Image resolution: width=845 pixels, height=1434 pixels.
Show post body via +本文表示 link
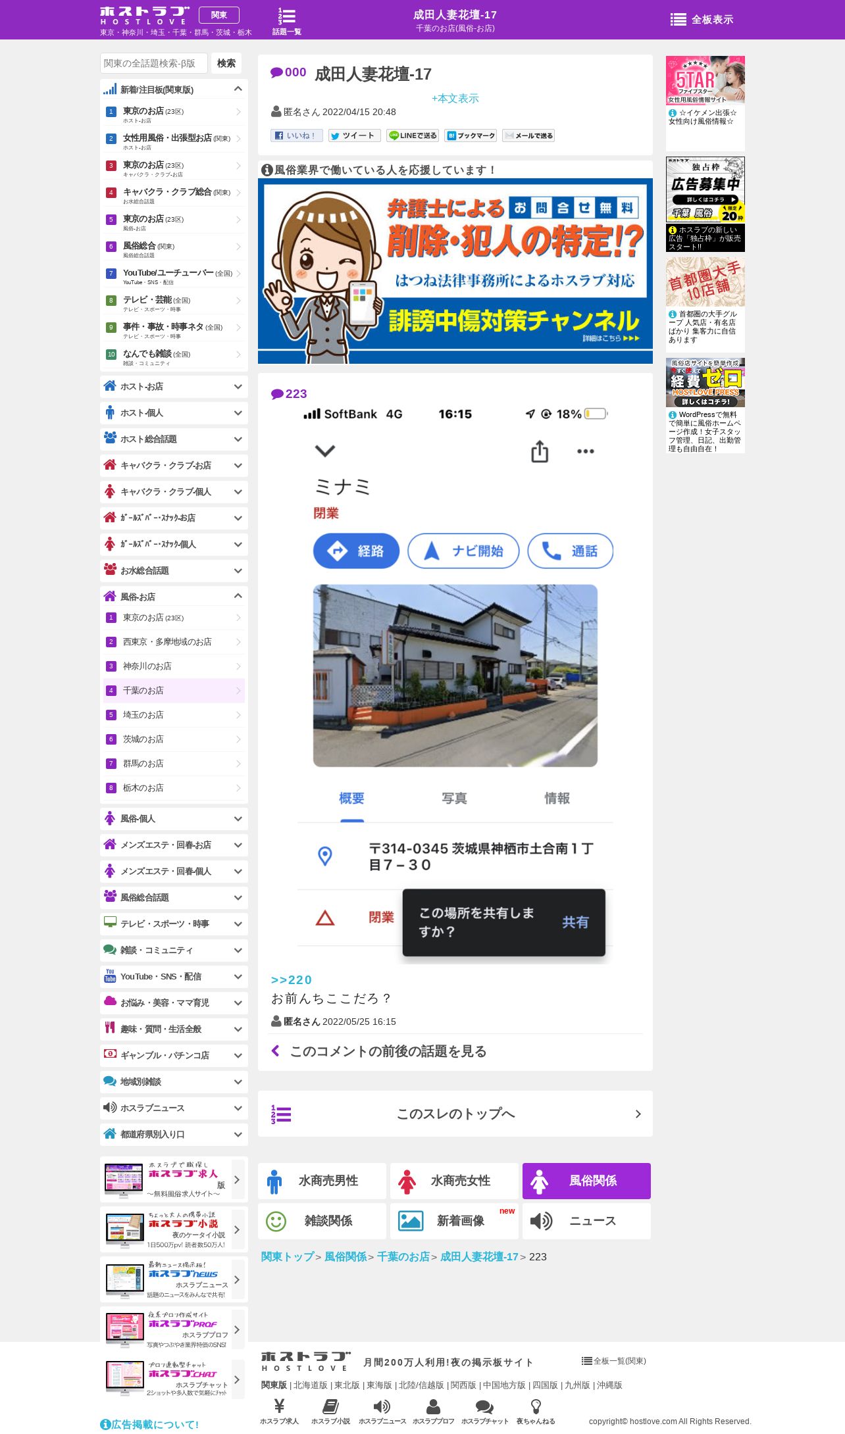point(455,98)
